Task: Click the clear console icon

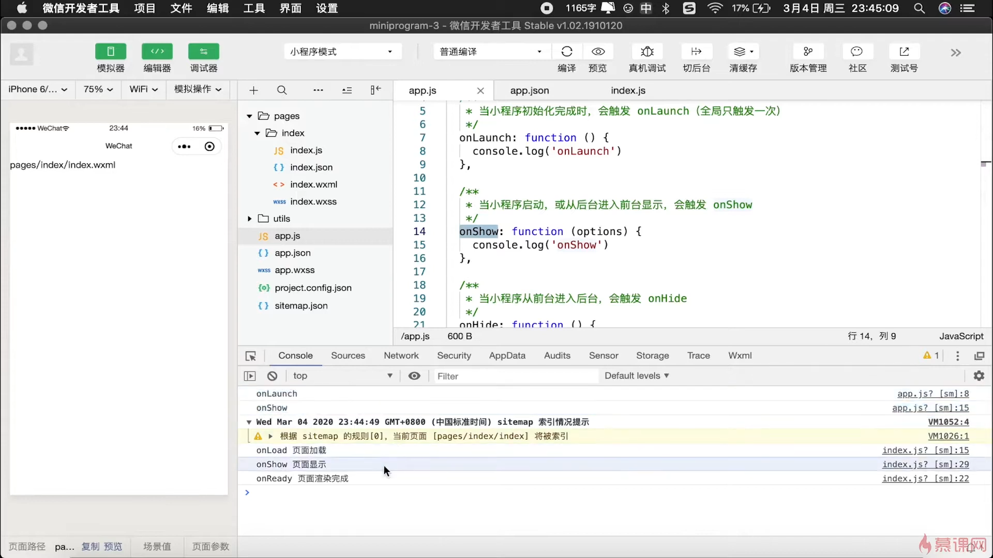Action: coord(273,376)
